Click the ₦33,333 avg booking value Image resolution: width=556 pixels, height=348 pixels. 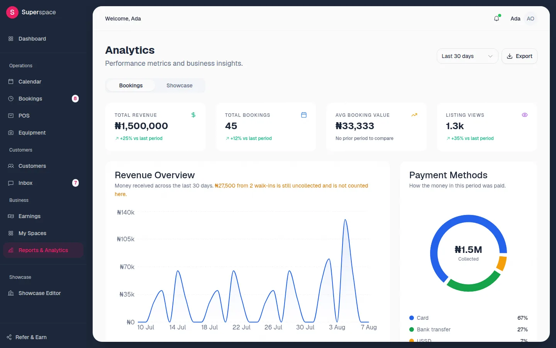pyautogui.click(x=355, y=126)
